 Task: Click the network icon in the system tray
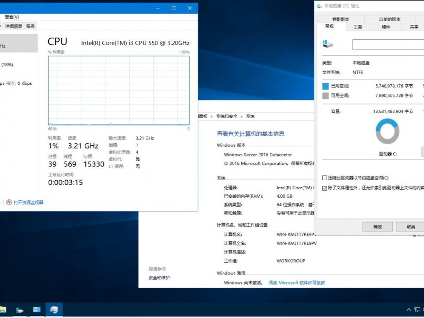pyautogui.click(x=417, y=310)
